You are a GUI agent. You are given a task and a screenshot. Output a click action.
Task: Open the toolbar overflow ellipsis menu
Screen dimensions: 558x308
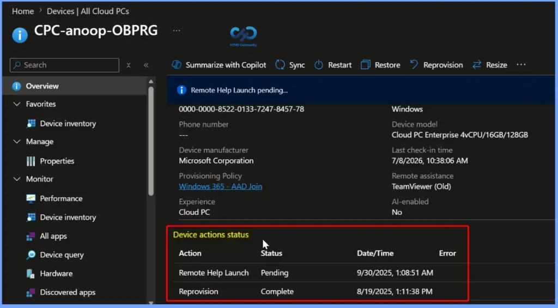click(521, 65)
